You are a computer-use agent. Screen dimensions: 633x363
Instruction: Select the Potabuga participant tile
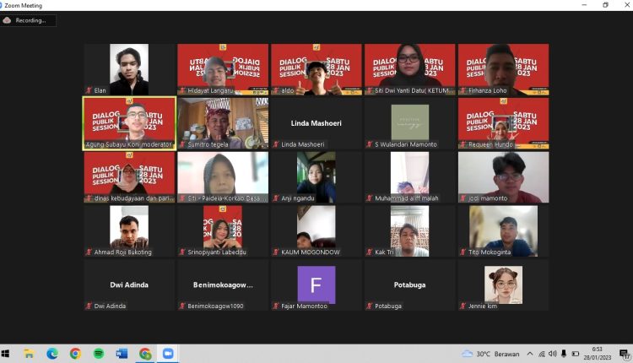click(410, 284)
